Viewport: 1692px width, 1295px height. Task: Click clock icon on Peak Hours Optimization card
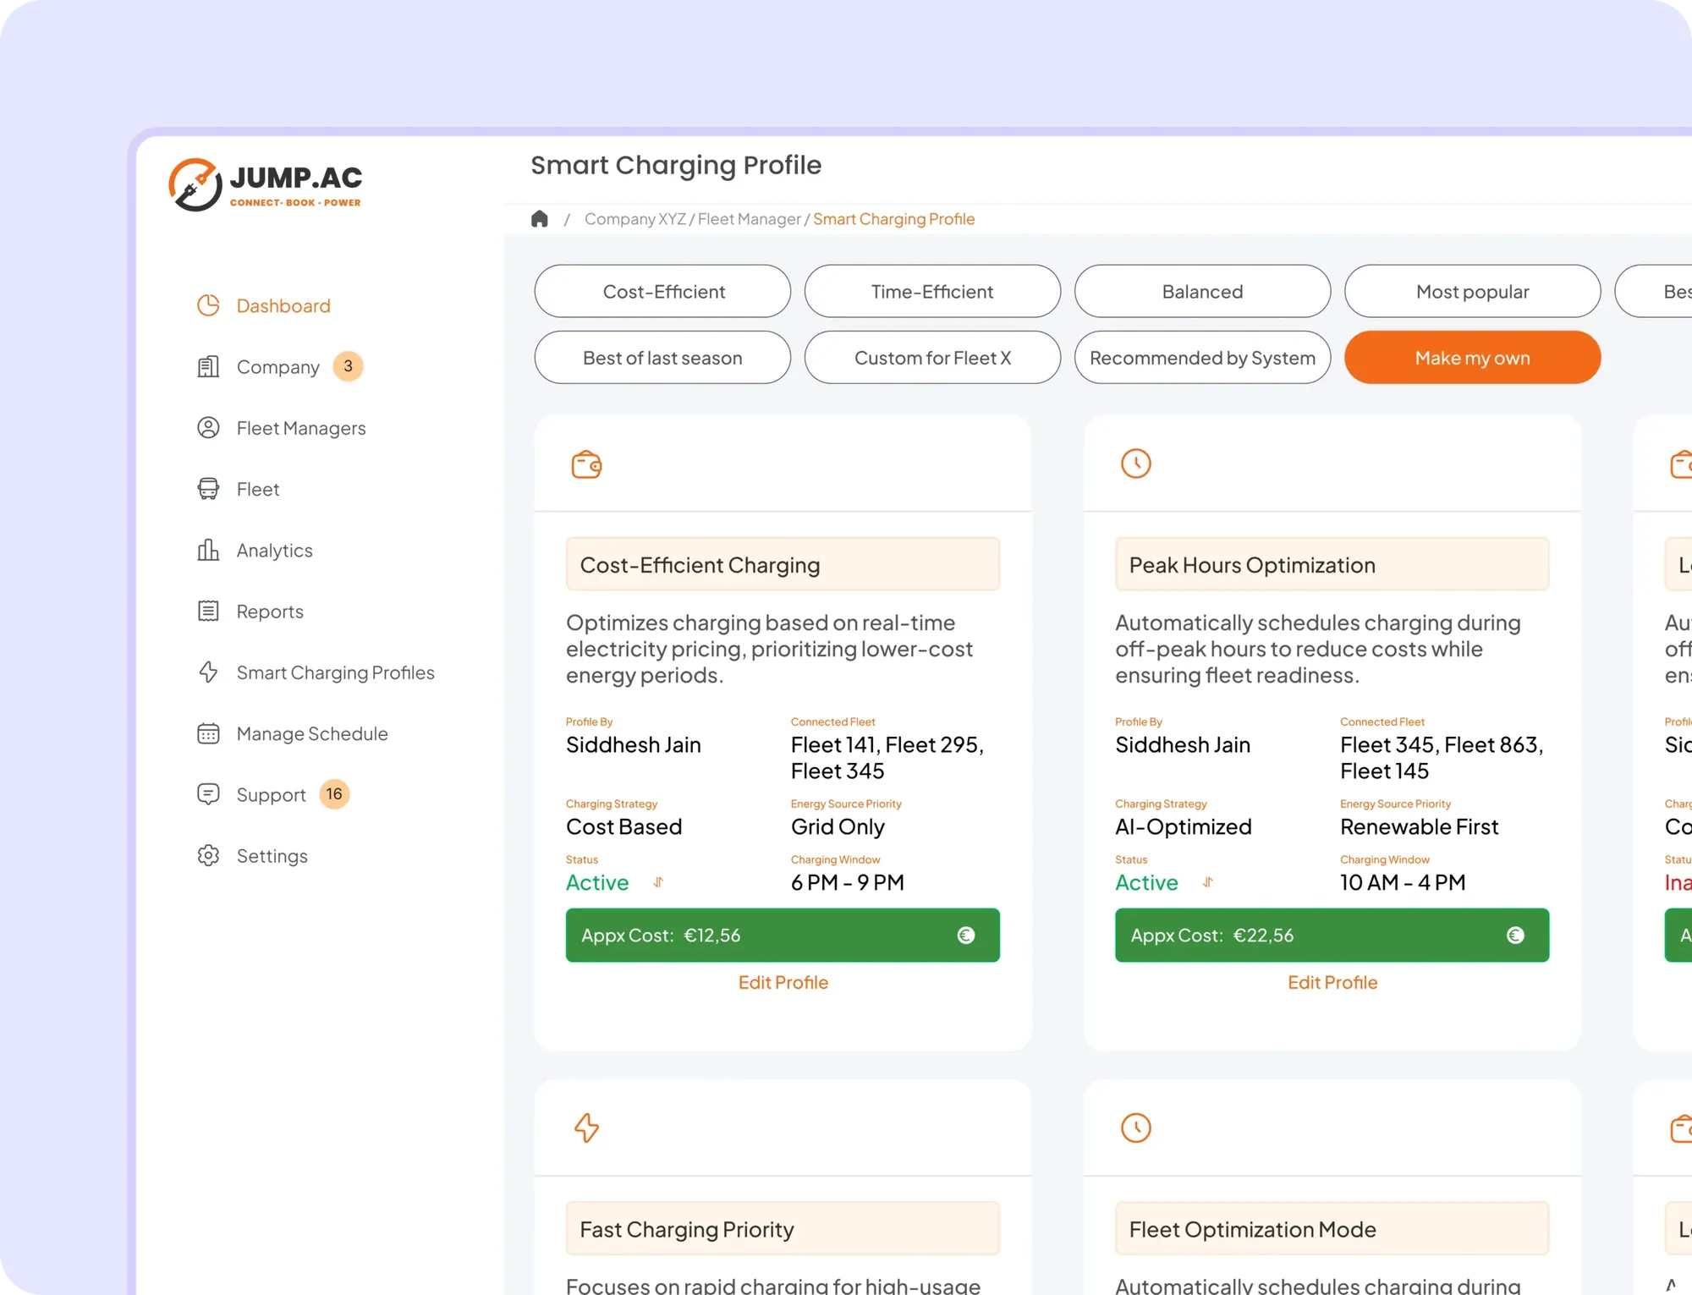click(1136, 464)
